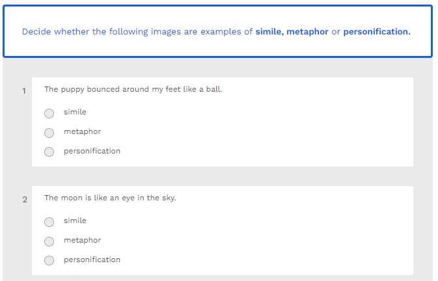The width and height of the screenshot is (438, 281).
Task: Pick the metaphor radio button for question 2
Action: tap(49, 241)
